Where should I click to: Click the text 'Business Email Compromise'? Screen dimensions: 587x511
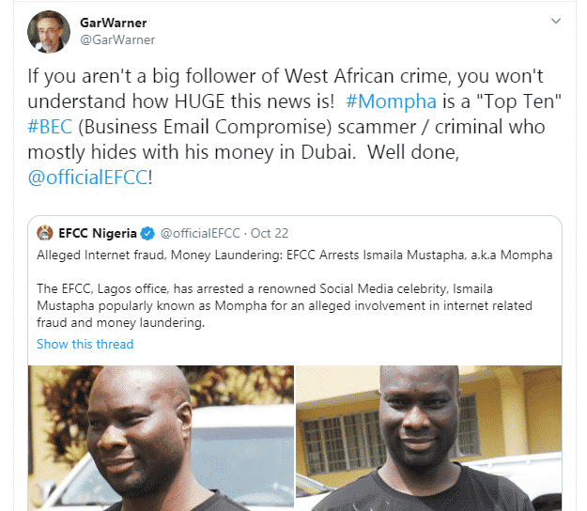coord(205,127)
